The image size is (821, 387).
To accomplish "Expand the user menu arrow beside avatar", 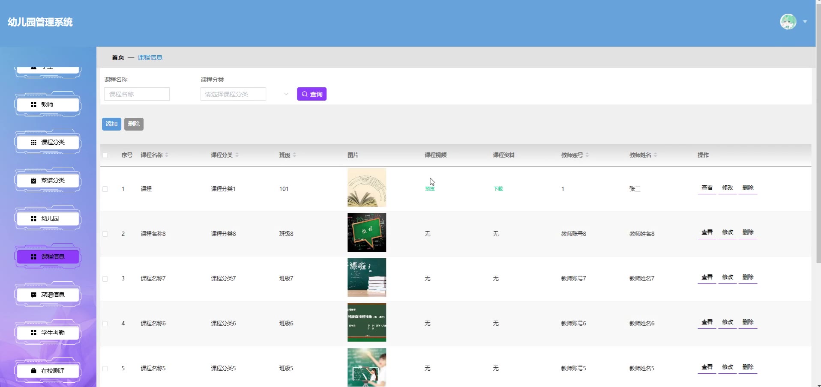I will 805,21.
